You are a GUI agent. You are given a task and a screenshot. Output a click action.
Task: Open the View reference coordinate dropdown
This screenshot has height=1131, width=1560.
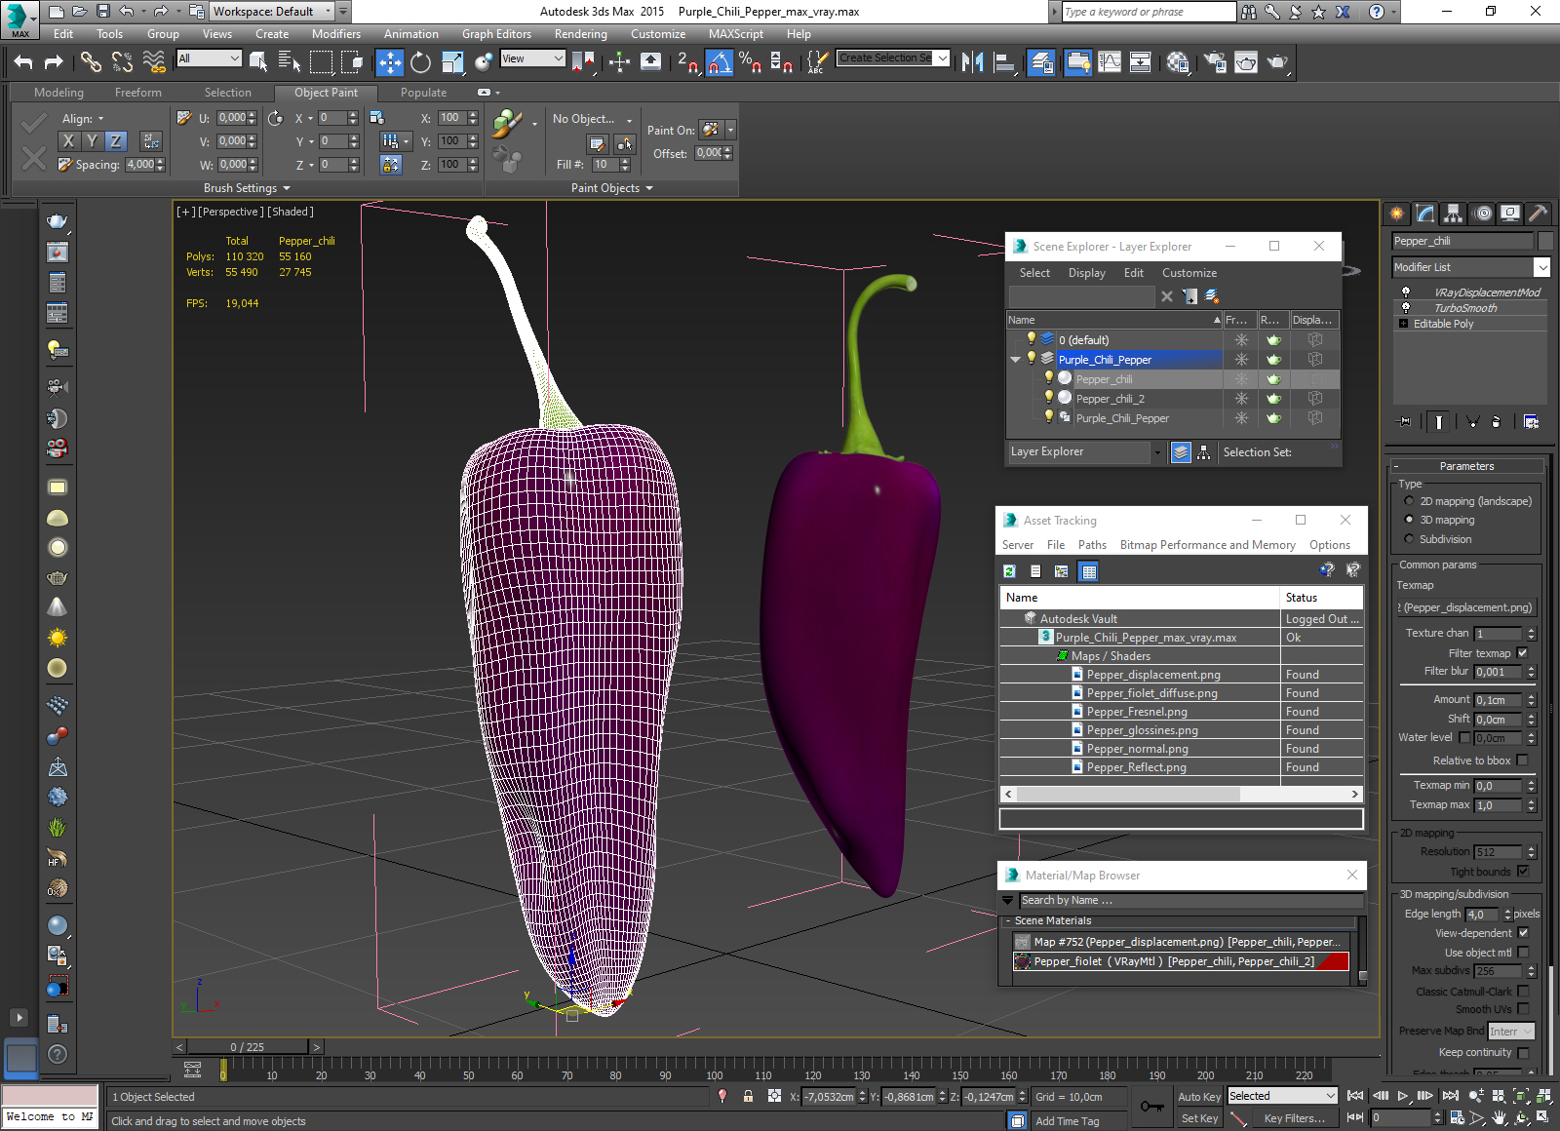[532, 58]
